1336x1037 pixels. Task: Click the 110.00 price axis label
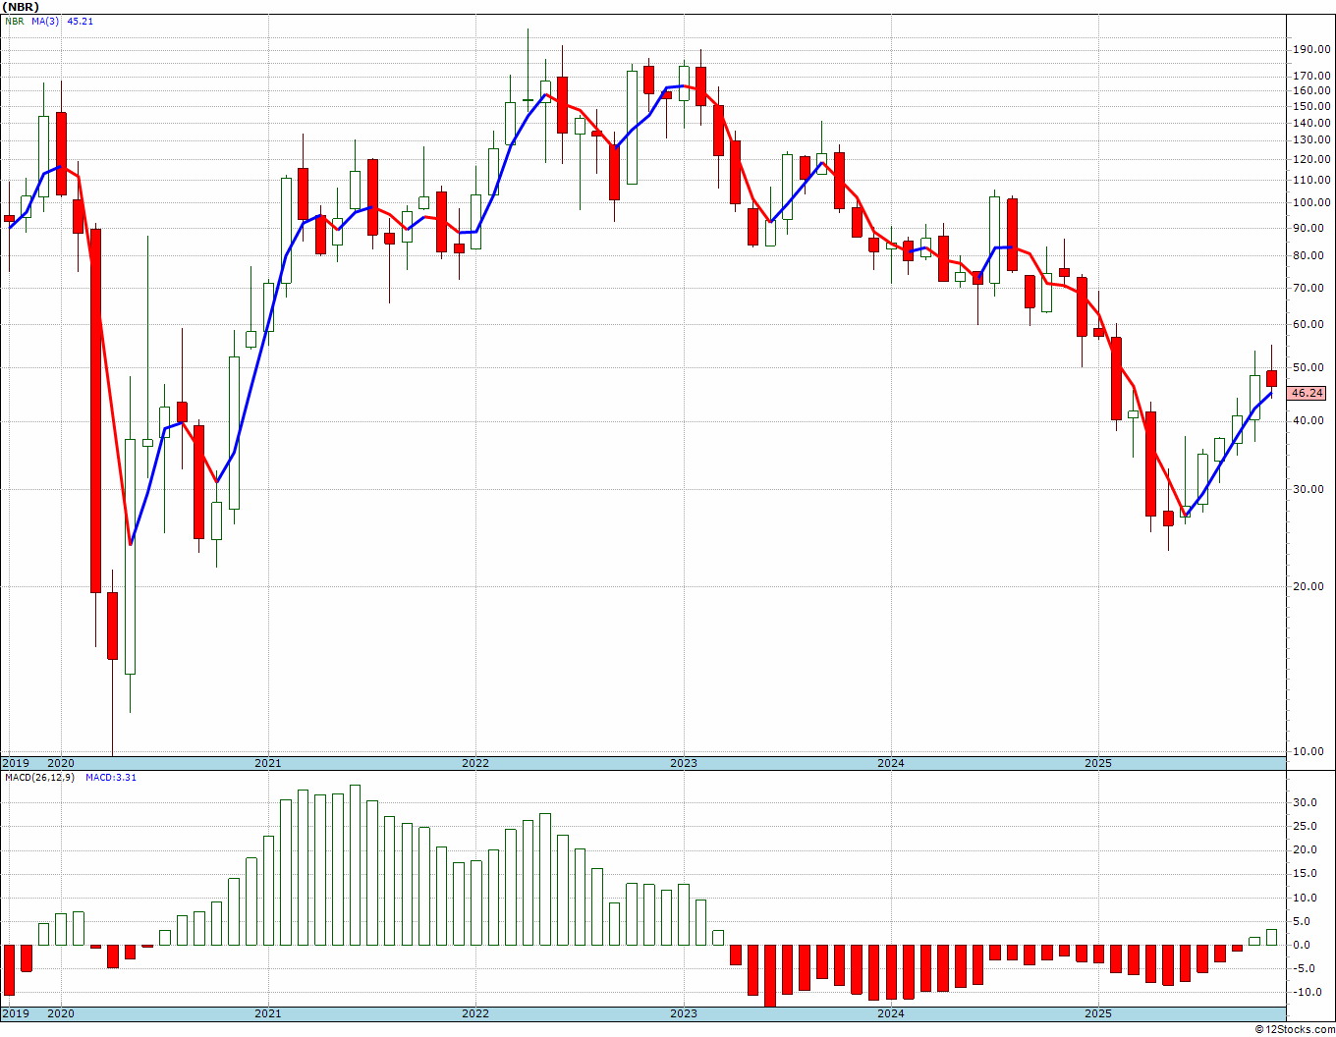point(1312,180)
